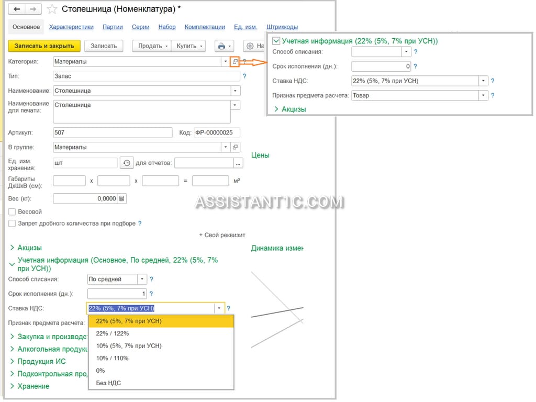536x402 pixels.
Task: Open the В группе item form icon
Action: coord(235,147)
